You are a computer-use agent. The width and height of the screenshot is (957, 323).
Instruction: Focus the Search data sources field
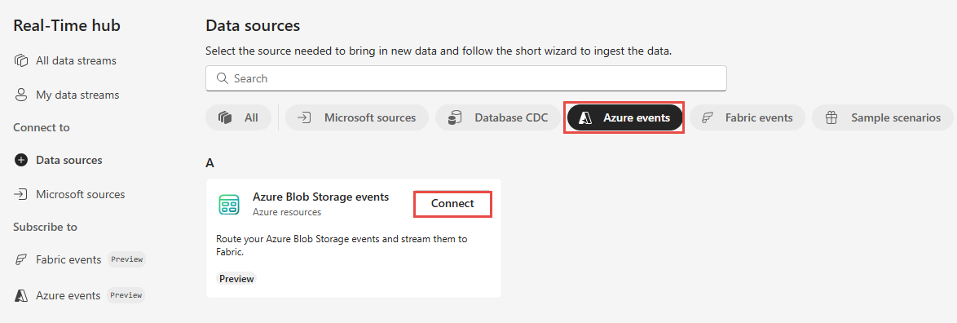(466, 79)
